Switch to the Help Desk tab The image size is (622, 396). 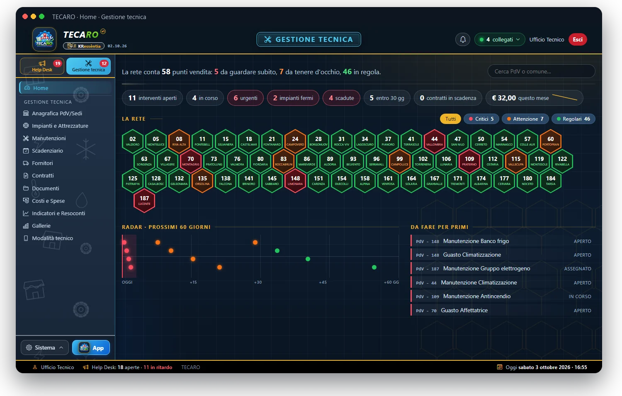pos(42,66)
